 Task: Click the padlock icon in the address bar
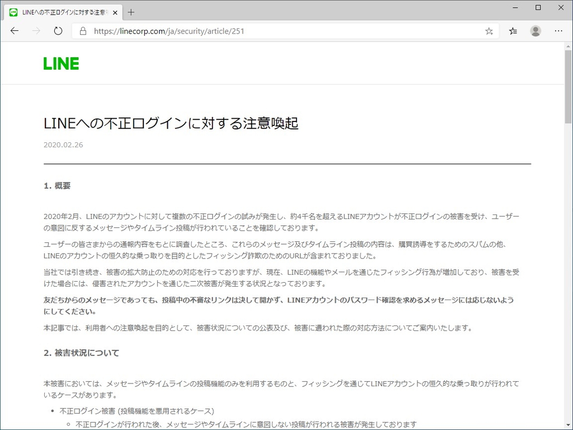[x=82, y=31]
